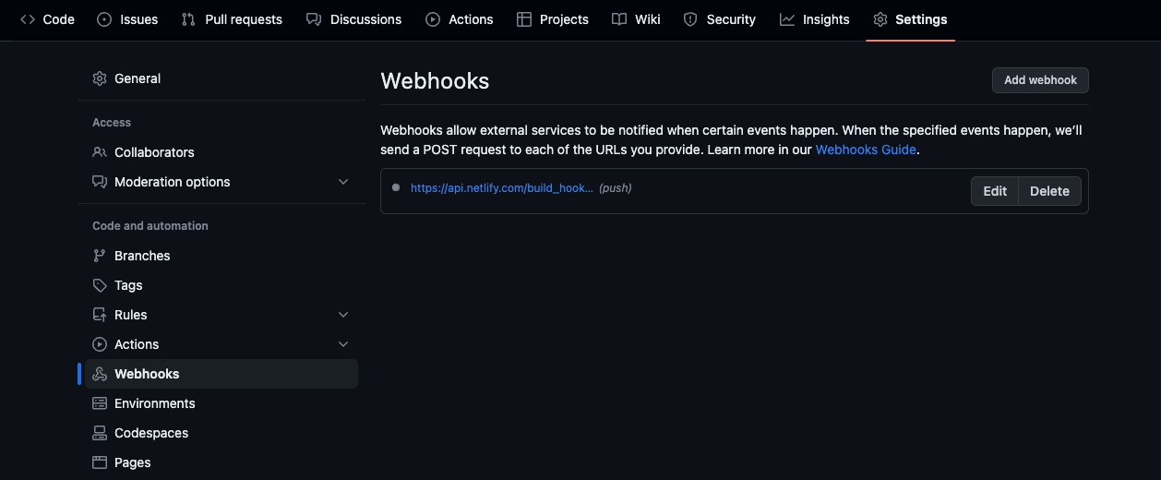Open the Security tab

(x=719, y=19)
